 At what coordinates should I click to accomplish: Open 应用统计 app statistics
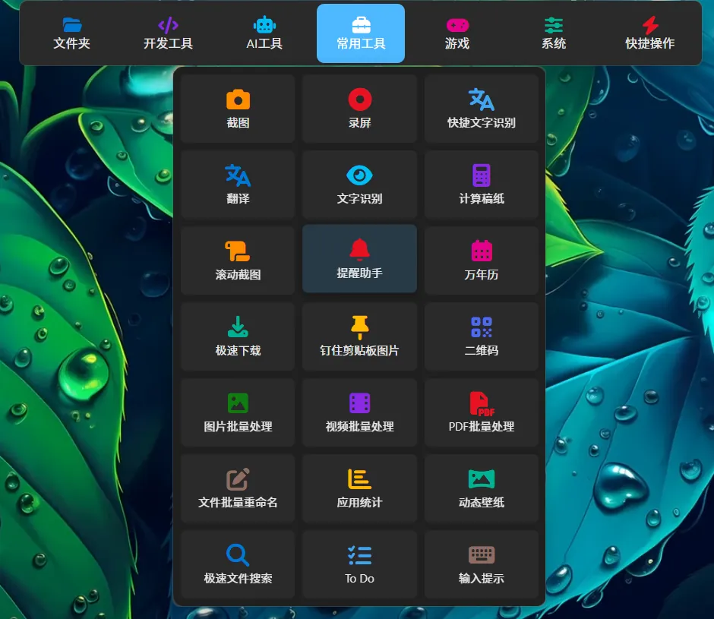(x=360, y=488)
